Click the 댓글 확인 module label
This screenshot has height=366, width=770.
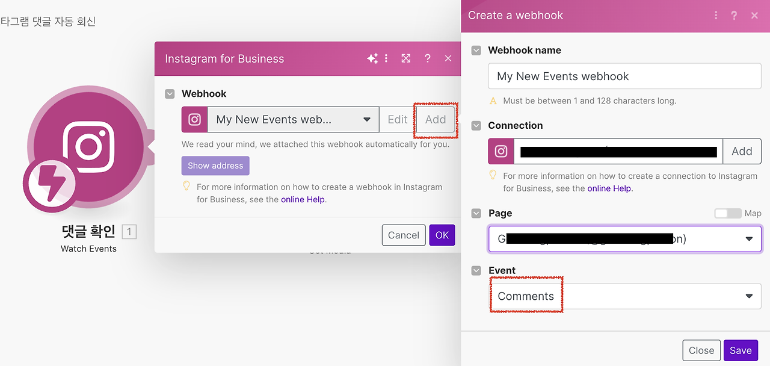88,231
